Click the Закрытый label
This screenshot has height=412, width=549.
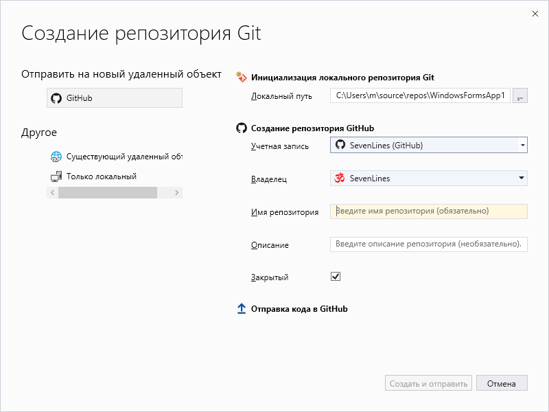tap(270, 277)
